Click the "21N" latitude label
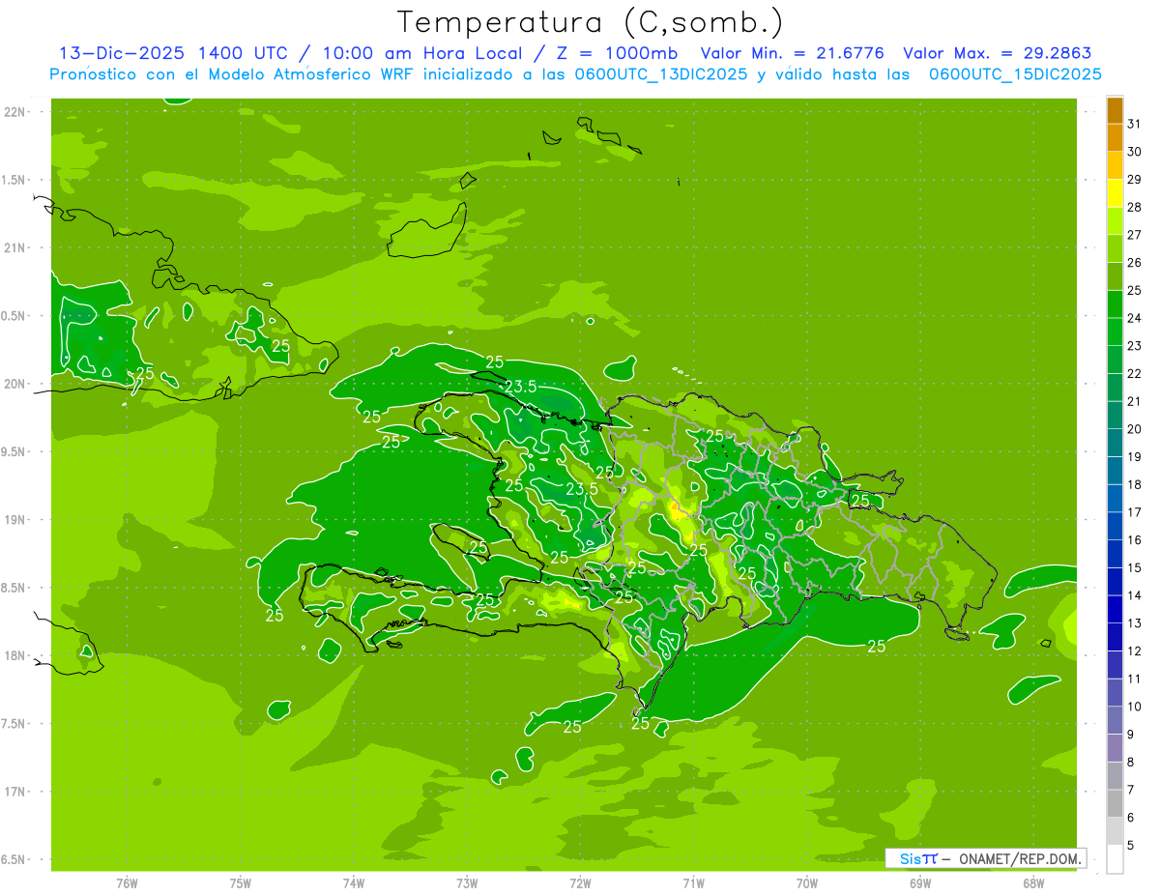The image size is (1160, 896). [x=15, y=248]
